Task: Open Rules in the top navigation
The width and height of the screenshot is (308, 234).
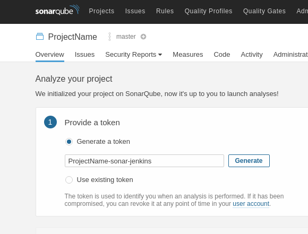Action: point(165,11)
